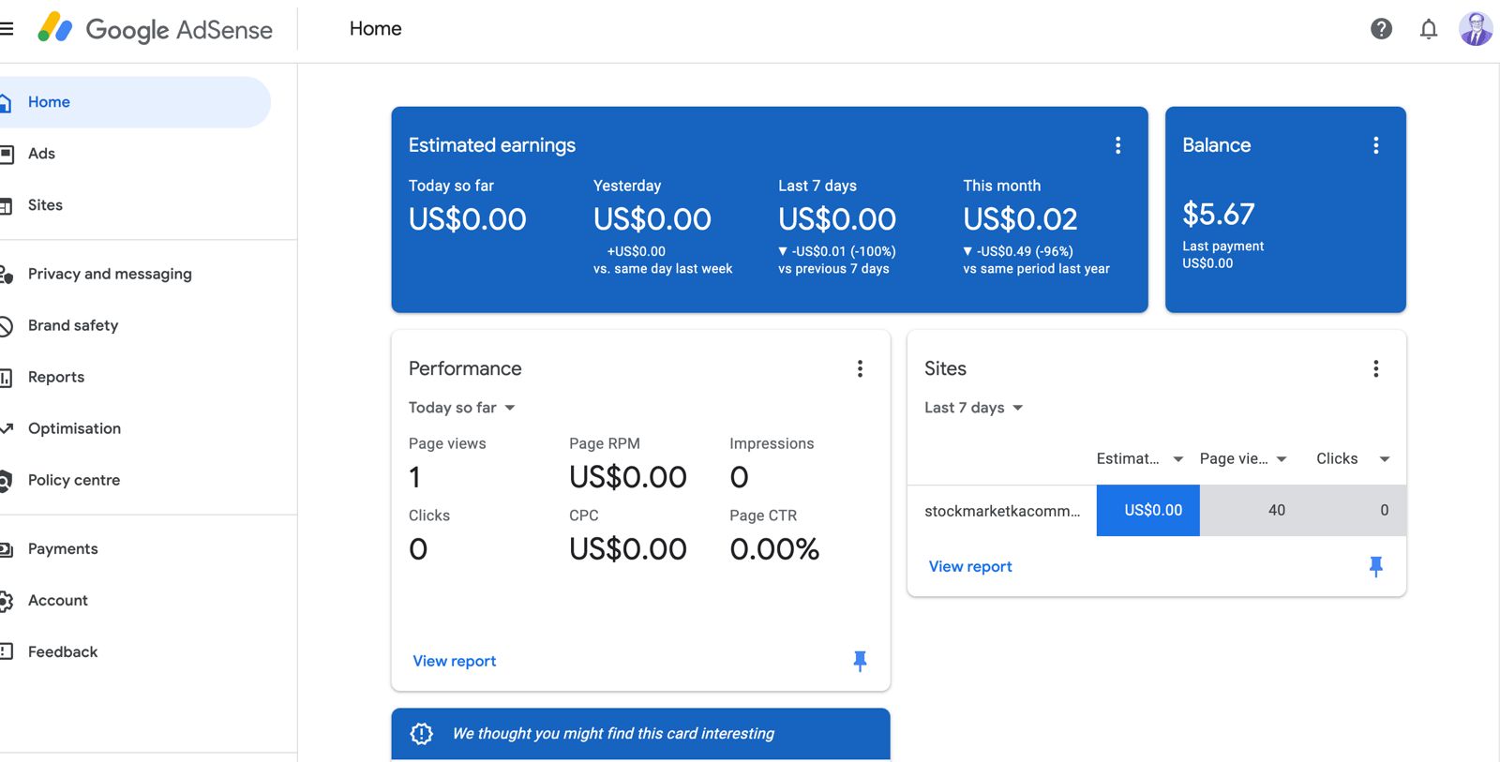Click the Page CTR 0.00% value

(x=774, y=549)
